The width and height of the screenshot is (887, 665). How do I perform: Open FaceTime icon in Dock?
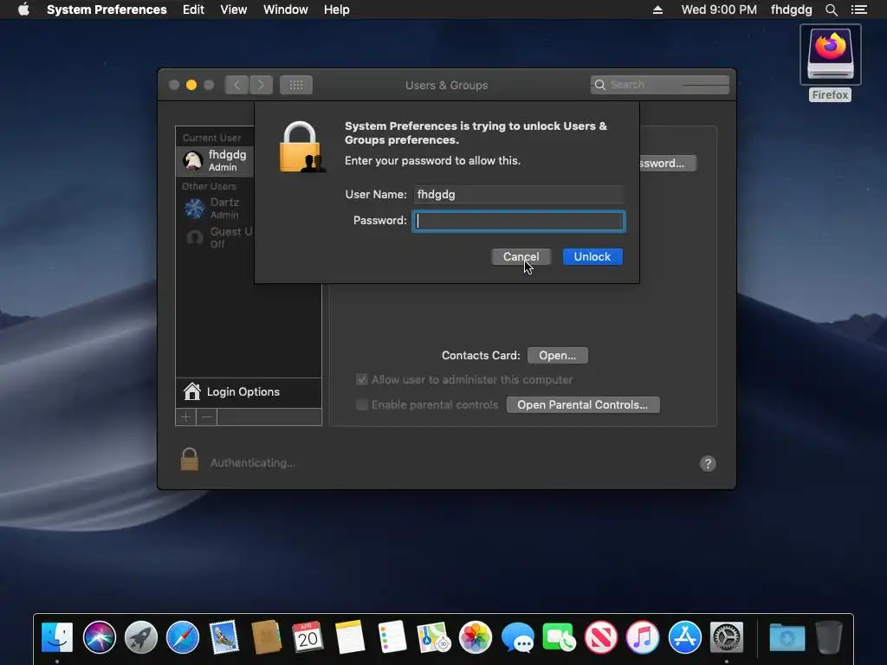point(559,637)
